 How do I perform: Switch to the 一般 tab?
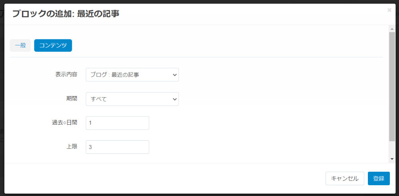(20, 45)
